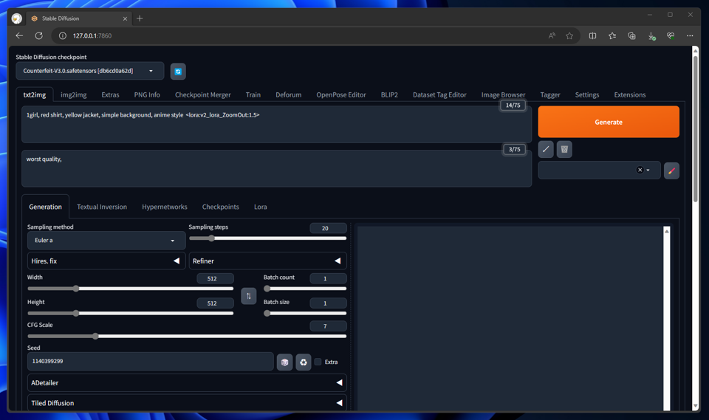This screenshot has width=709, height=420.
Task: Open the BLIP2 tab
Action: [x=389, y=94]
